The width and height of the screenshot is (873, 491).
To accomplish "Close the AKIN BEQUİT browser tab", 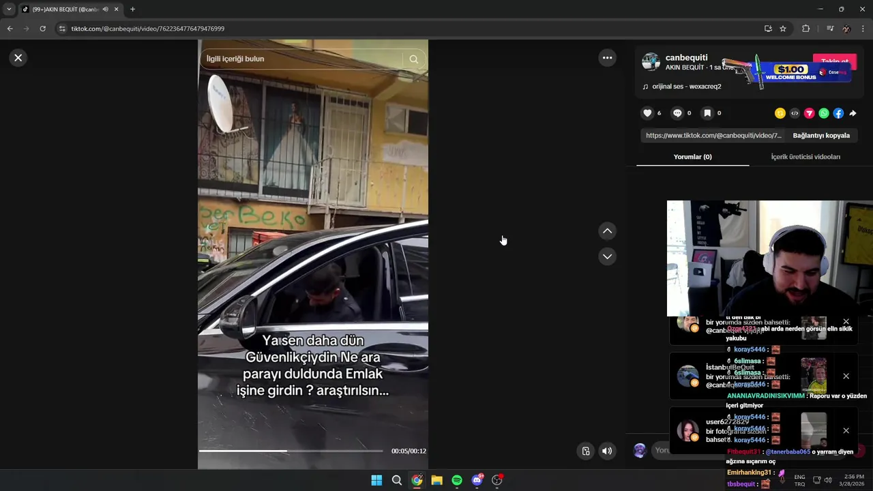I will tap(117, 10).
